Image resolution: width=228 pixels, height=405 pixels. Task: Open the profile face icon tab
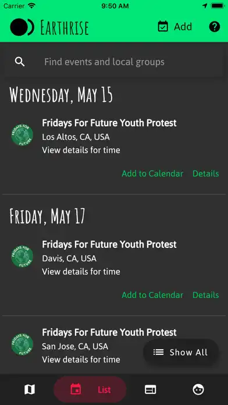[x=198, y=389]
